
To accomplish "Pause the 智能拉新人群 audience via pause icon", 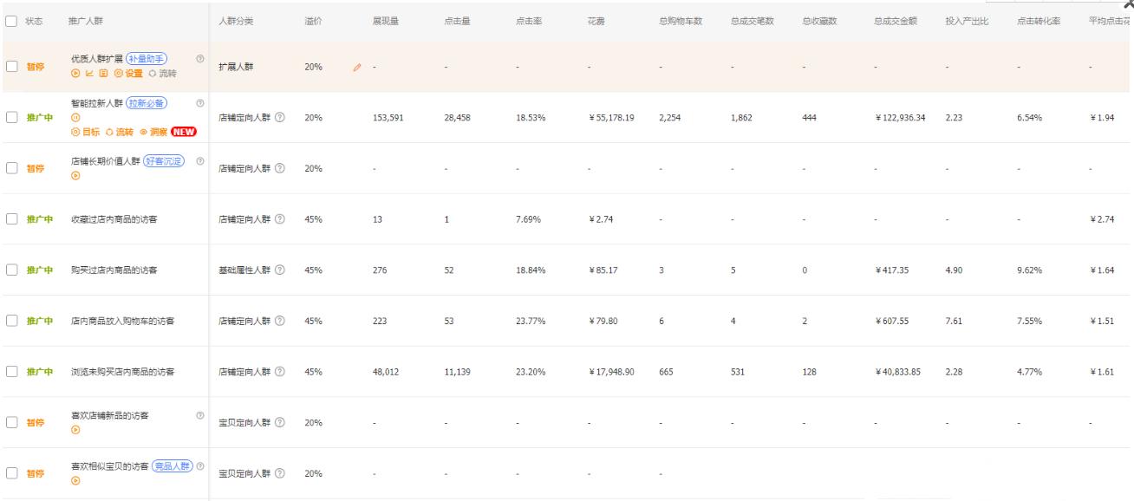I will click(x=75, y=118).
